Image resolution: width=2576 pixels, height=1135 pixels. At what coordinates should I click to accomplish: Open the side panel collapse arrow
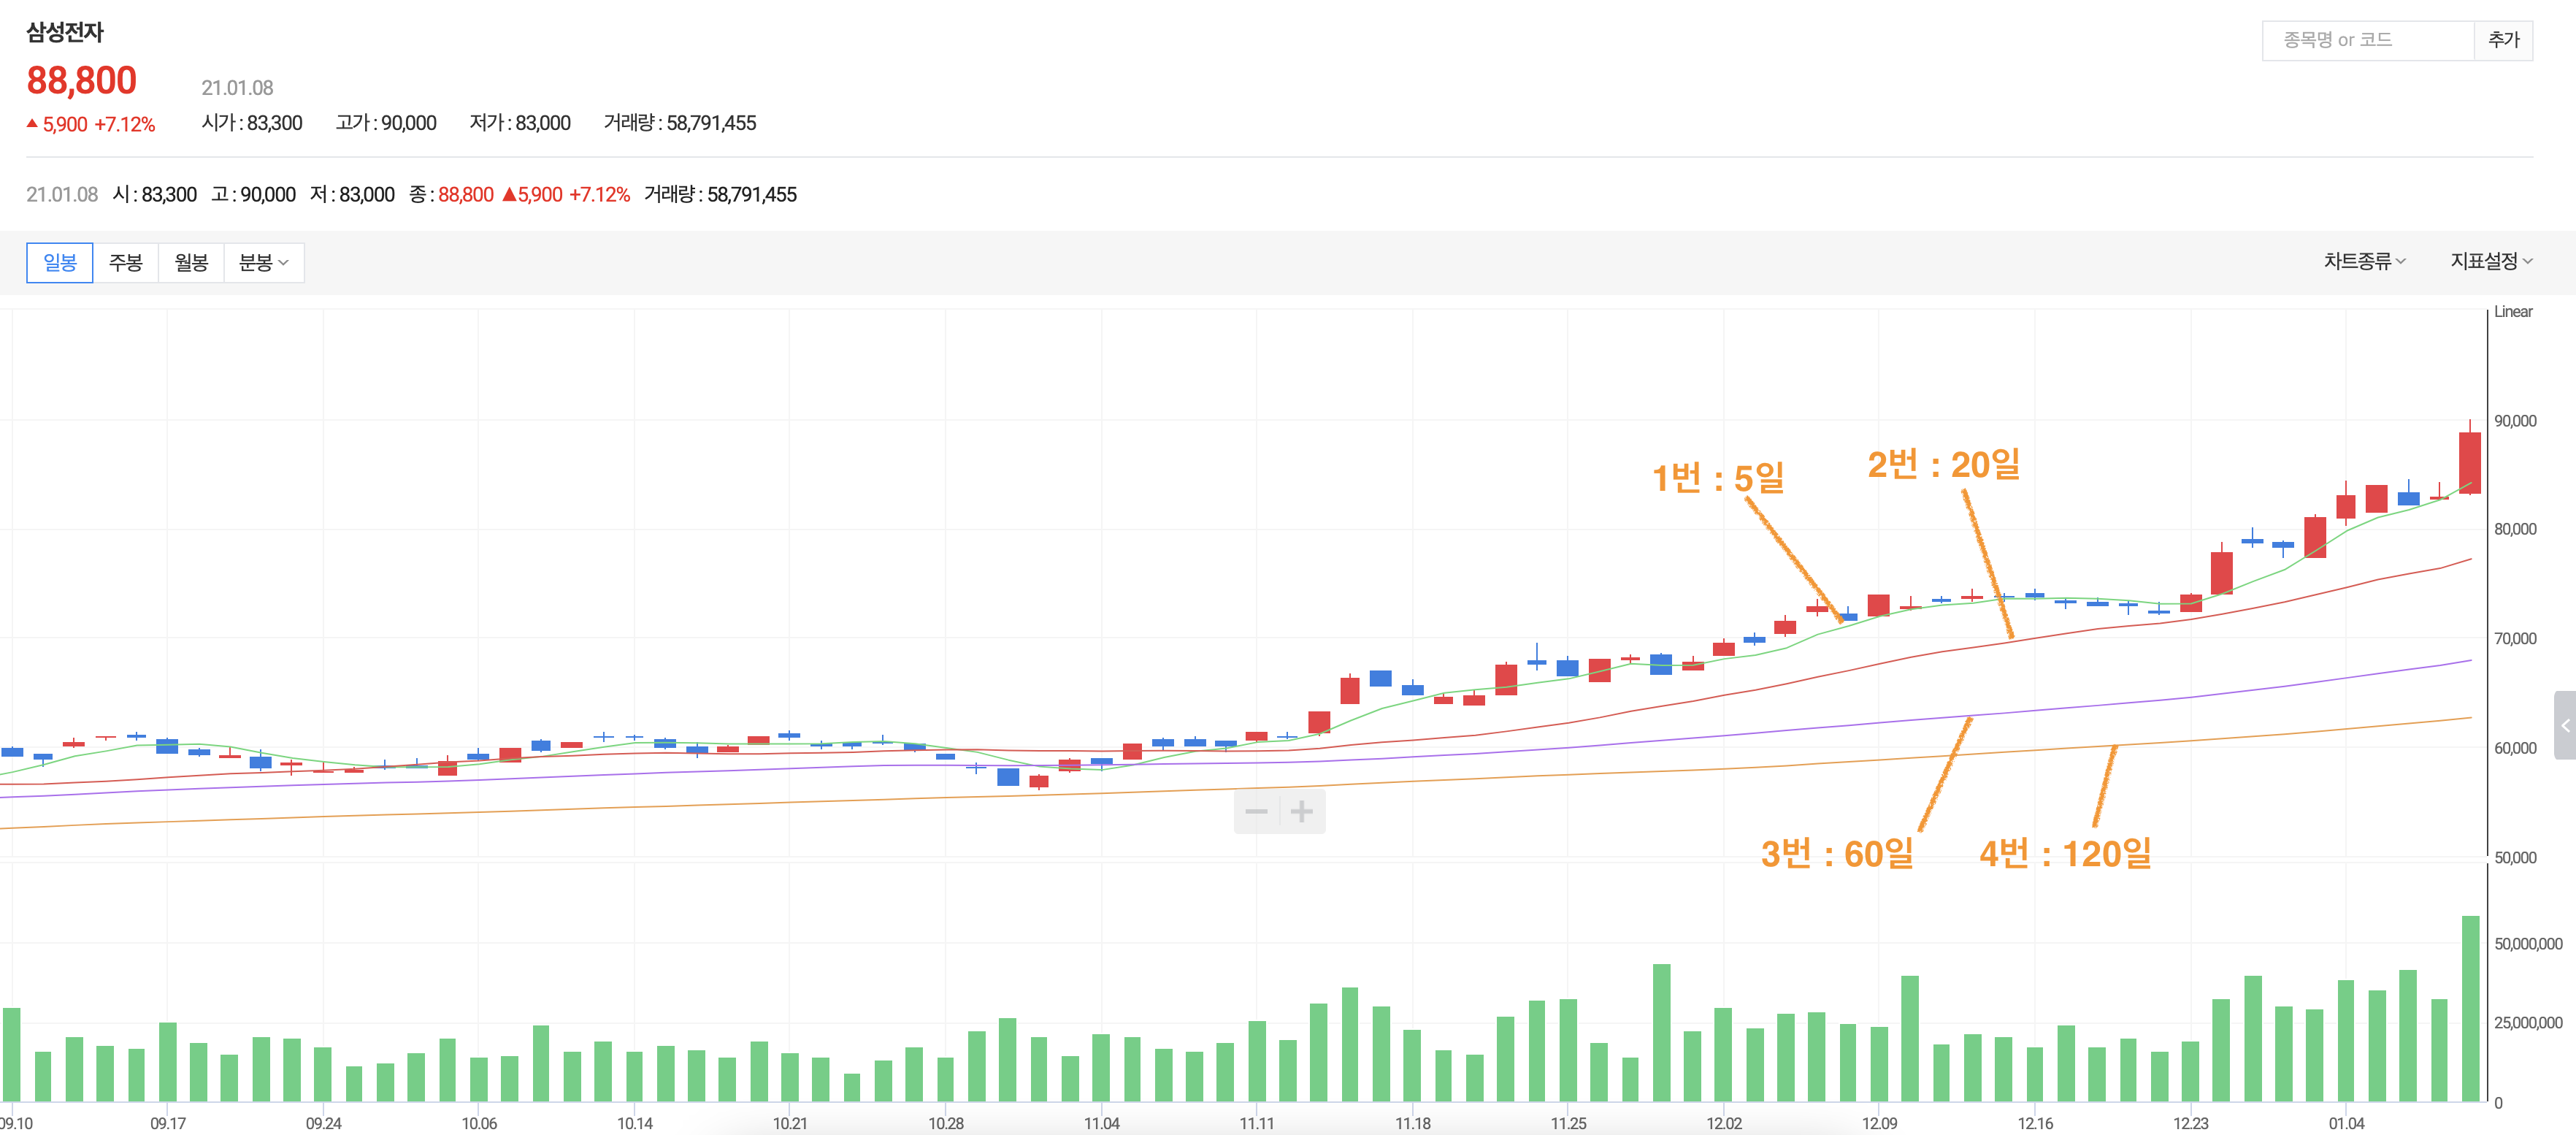point(2565,725)
